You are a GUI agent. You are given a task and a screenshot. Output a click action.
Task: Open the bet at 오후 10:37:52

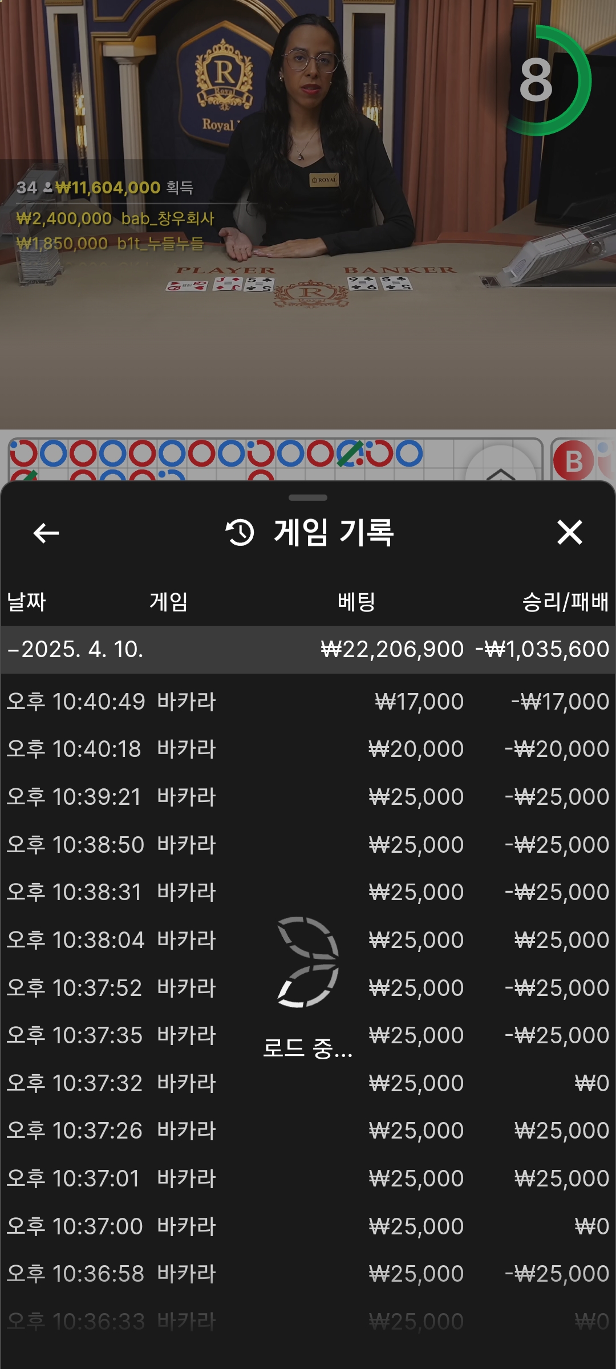tap(308, 988)
